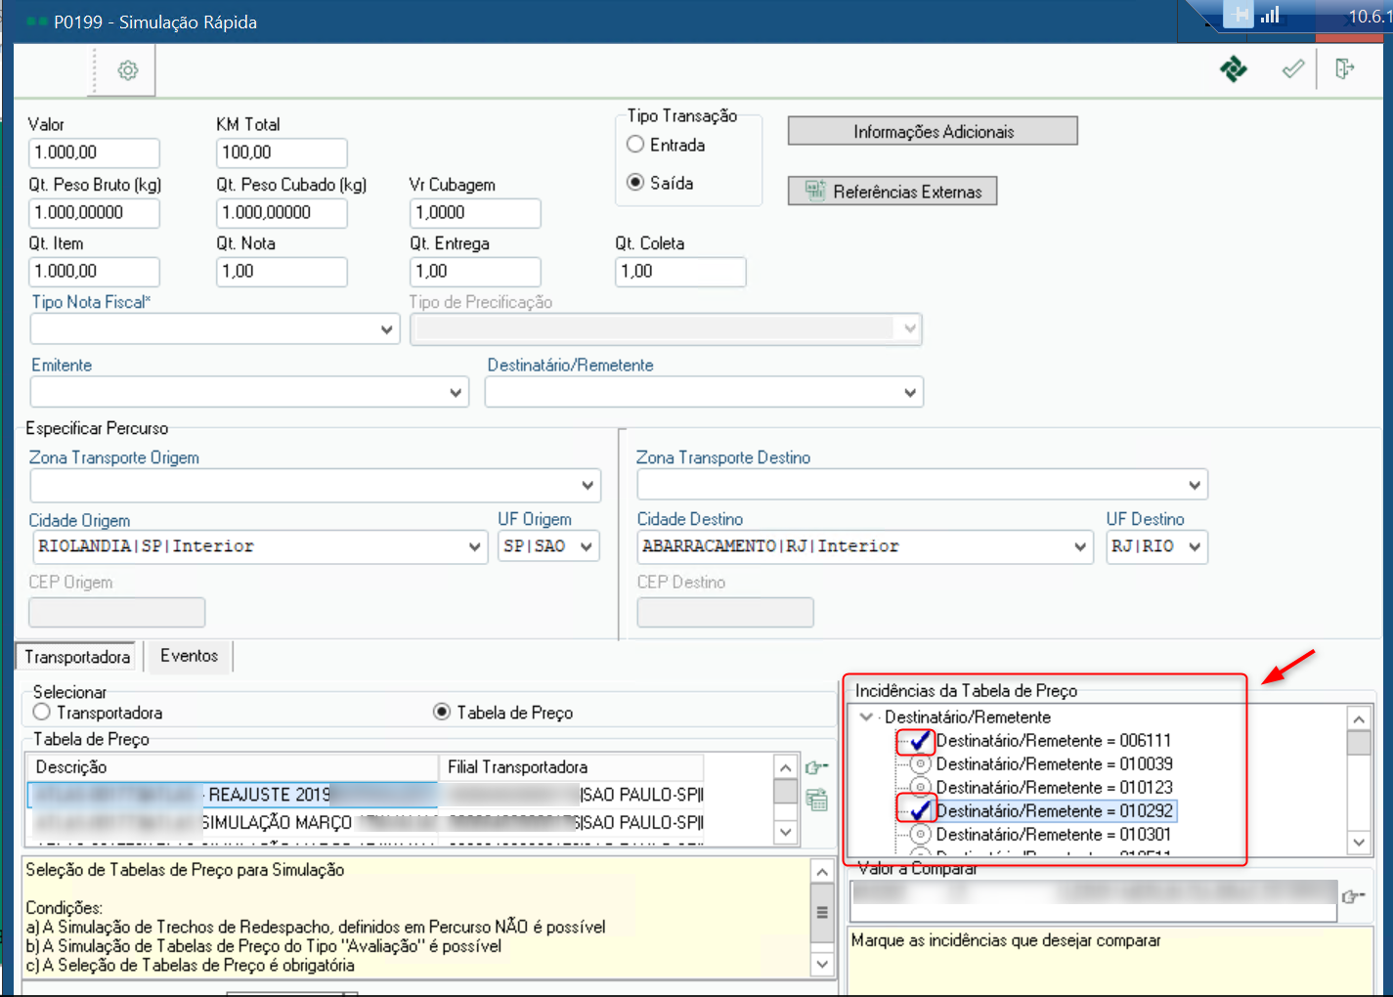This screenshot has width=1393, height=997.
Task: Click the hand icon beside Tabela de Preço list
Action: 817,768
